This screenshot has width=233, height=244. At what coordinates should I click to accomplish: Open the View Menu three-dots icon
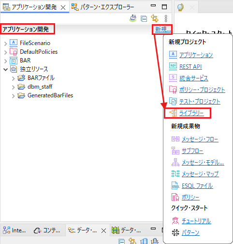(x=166, y=18)
